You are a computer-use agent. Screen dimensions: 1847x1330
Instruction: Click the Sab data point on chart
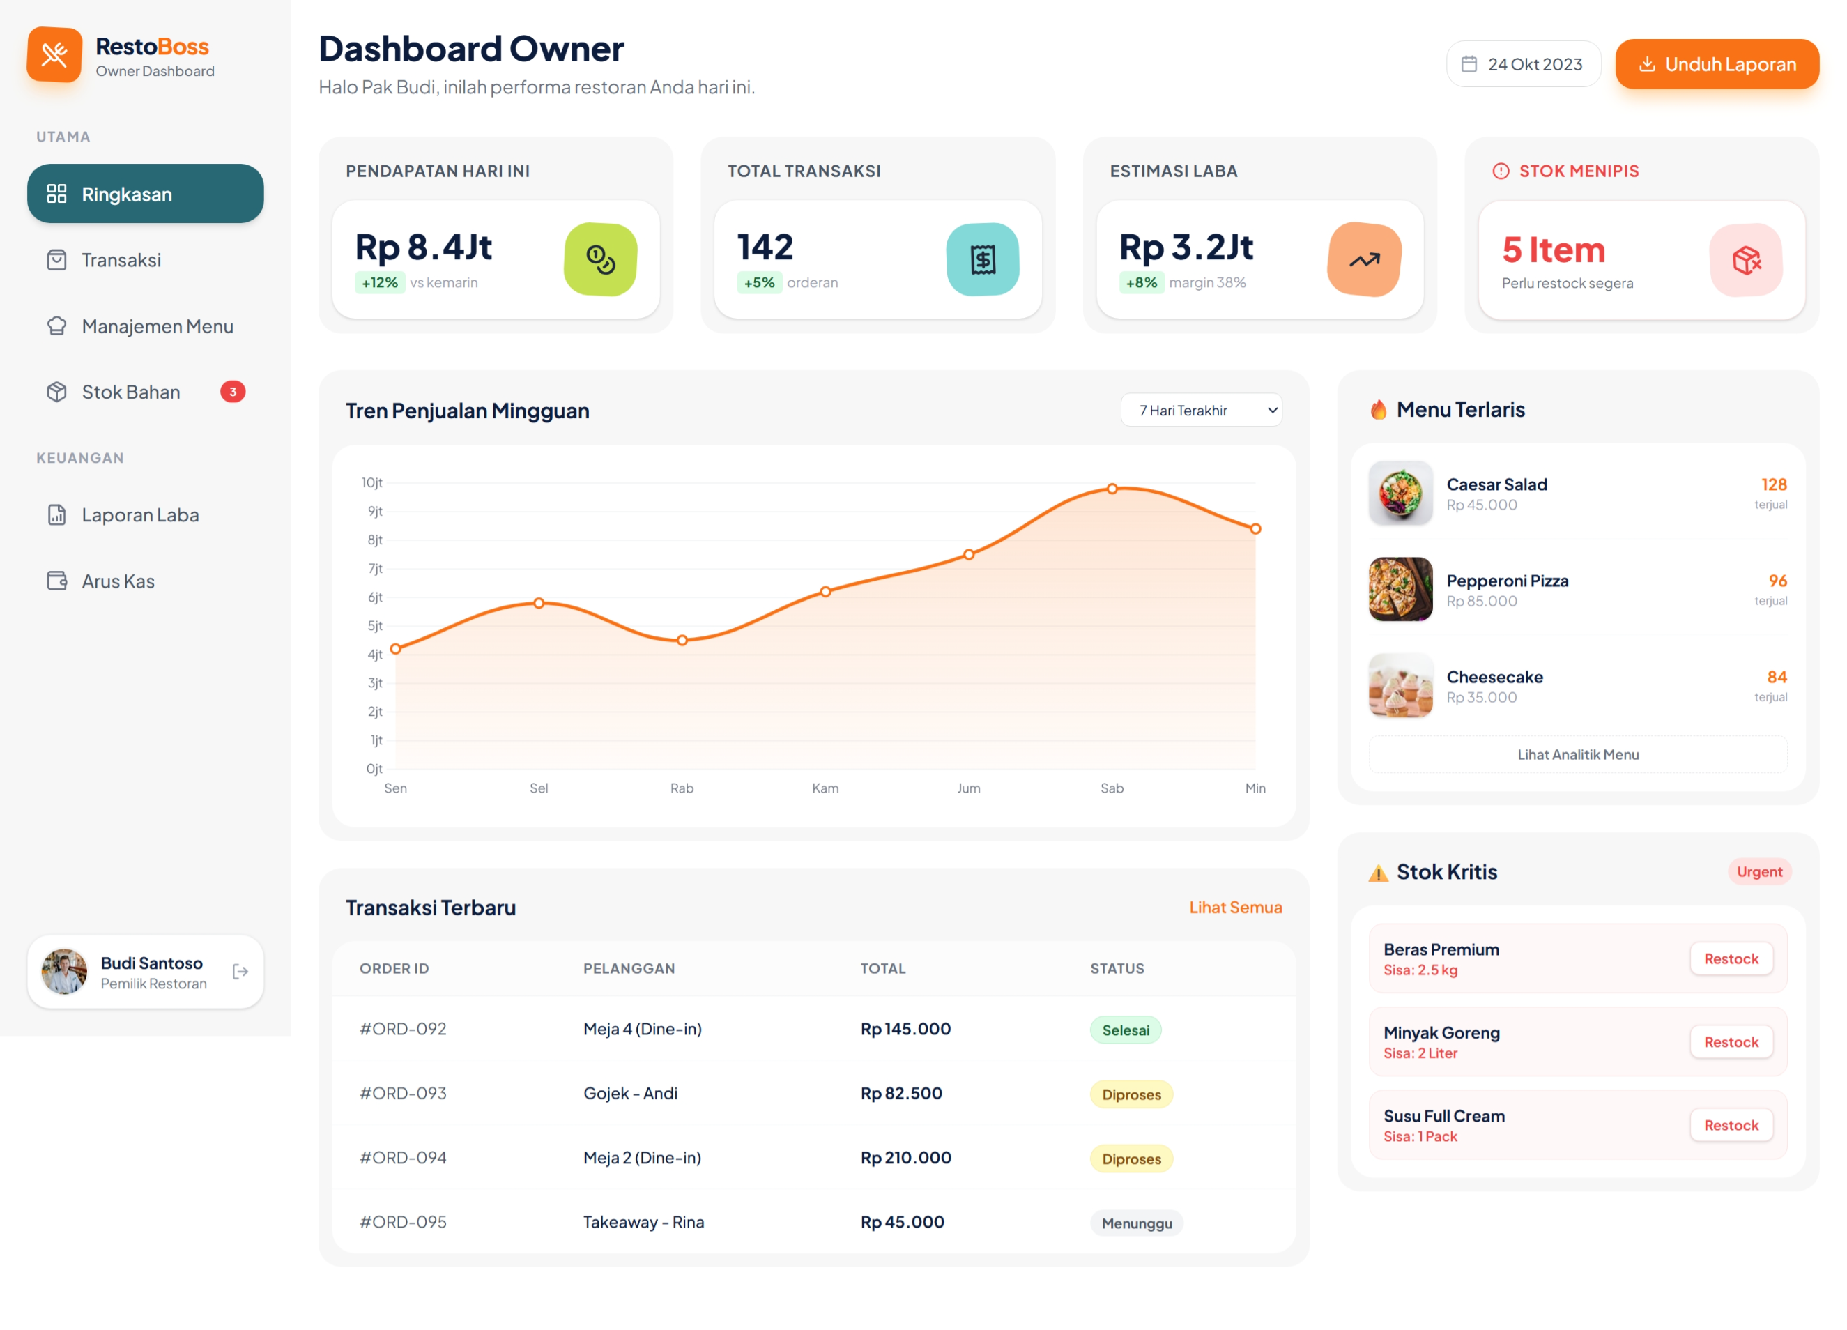[x=1112, y=489]
